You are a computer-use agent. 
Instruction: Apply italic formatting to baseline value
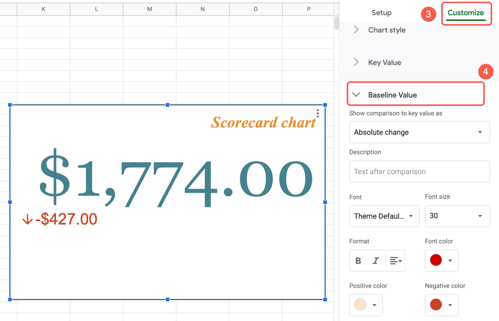coord(376,260)
